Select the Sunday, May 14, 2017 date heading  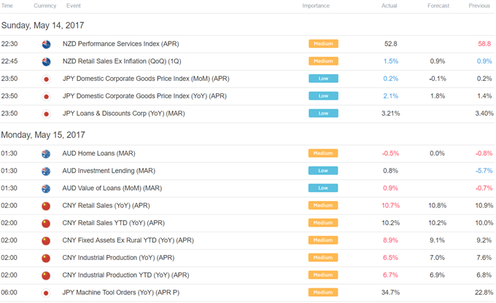click(x=43, y=25)
